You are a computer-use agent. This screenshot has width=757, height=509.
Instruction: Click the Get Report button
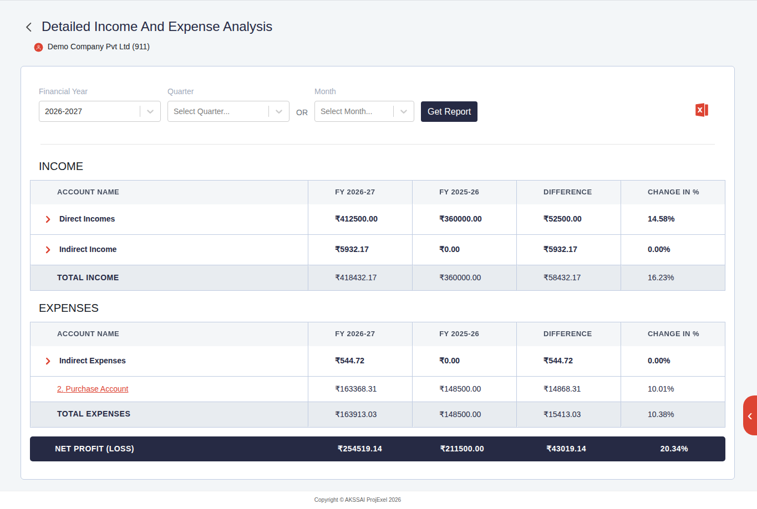coord(449,111)
